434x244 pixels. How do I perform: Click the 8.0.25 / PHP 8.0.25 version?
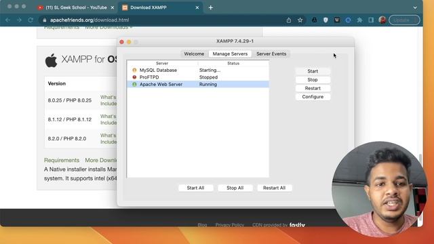69,100
